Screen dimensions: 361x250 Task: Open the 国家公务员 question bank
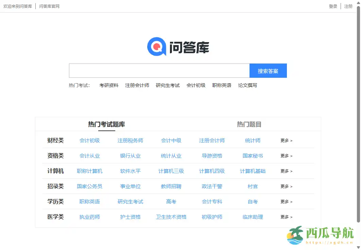pyautogui.click(x=90, y=186)
